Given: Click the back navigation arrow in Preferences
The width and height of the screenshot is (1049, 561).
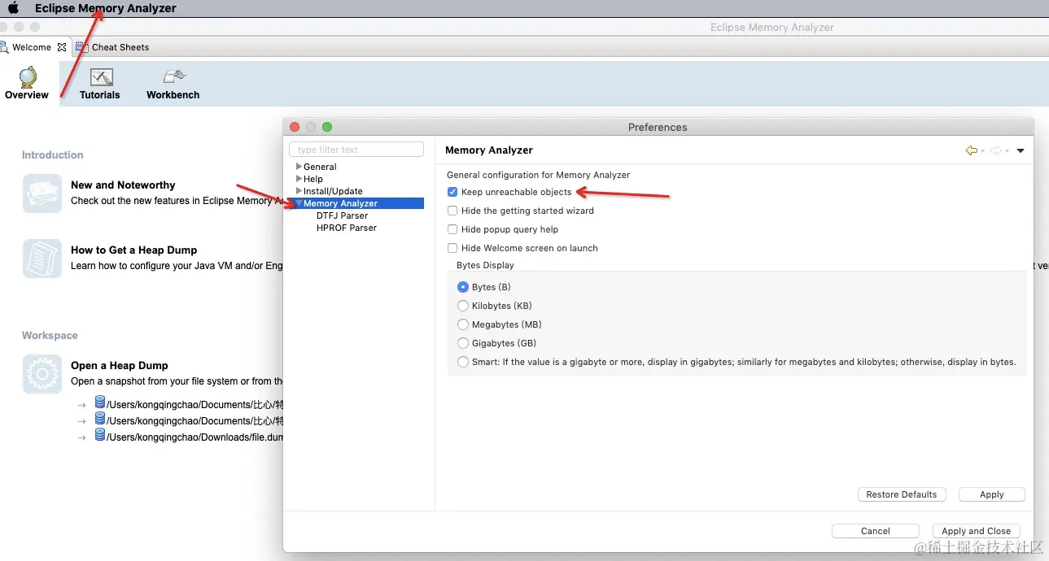Looking at the screenshot, I should 971,150.
